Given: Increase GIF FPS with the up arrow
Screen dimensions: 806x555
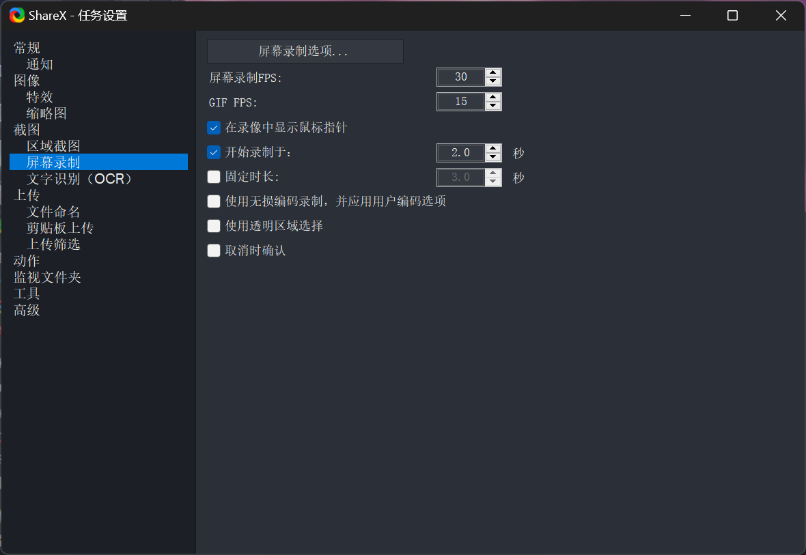Looking at the screenshot, I should pos(493,97).
